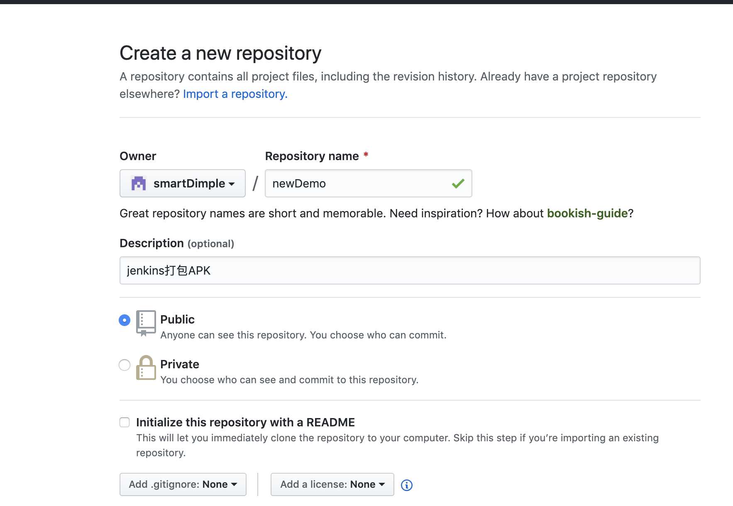
Task: Open the smartDimple owner dropdown
Action: point(183,183)
